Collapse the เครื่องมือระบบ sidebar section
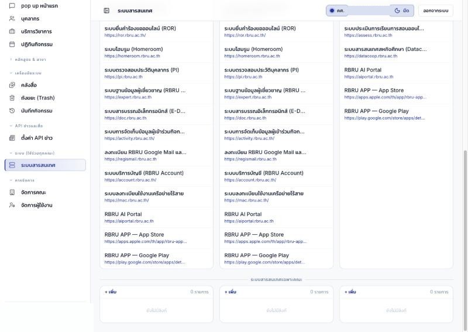Viewport: 468px width, 332px height. click(26, 73)
